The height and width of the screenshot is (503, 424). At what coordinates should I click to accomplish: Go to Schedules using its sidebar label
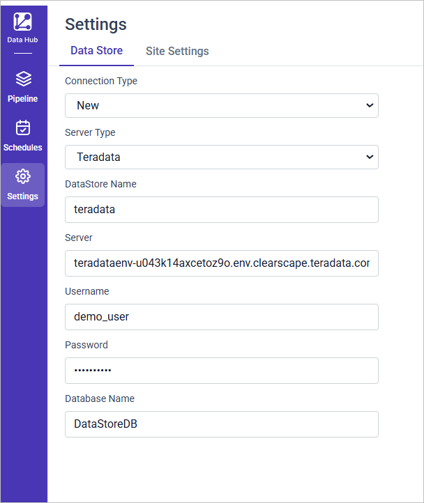23,148
